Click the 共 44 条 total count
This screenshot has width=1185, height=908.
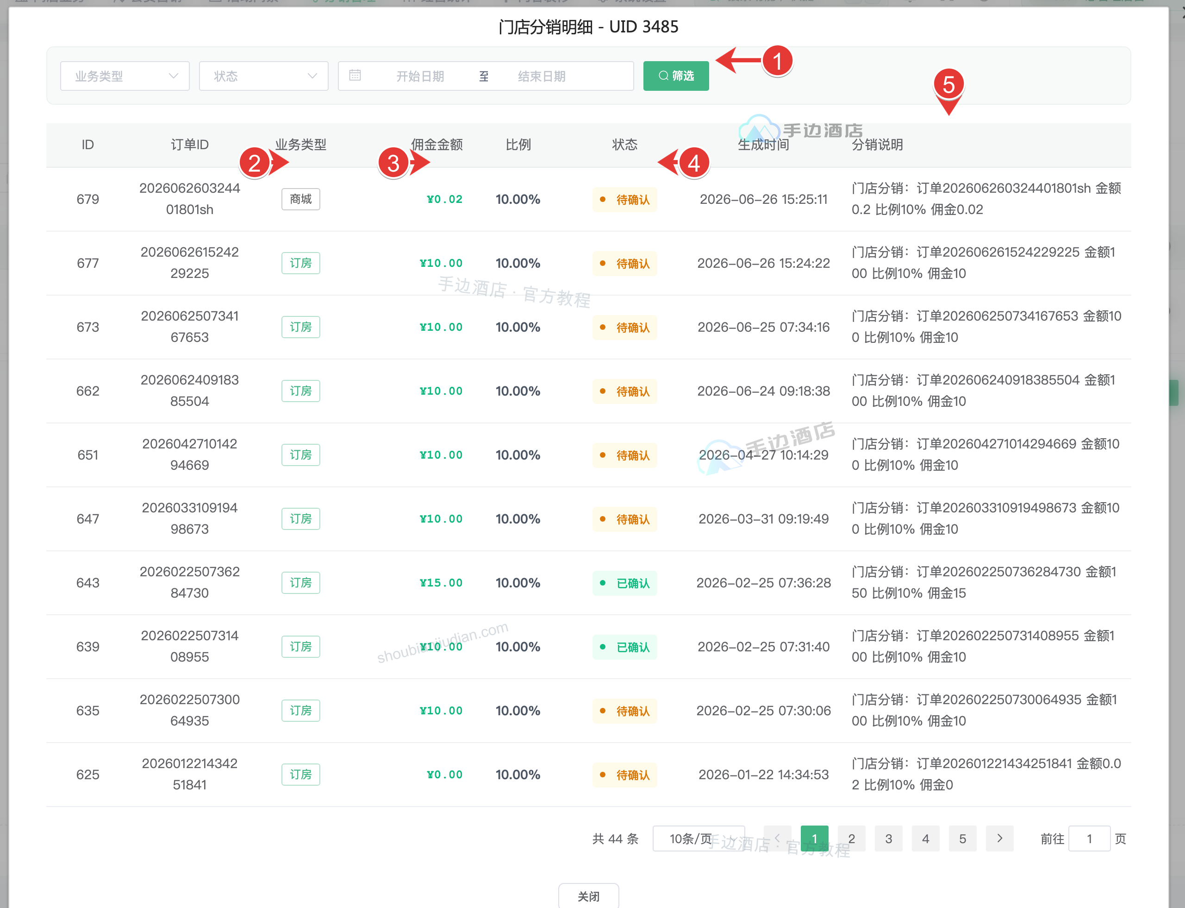click(615, 839)
